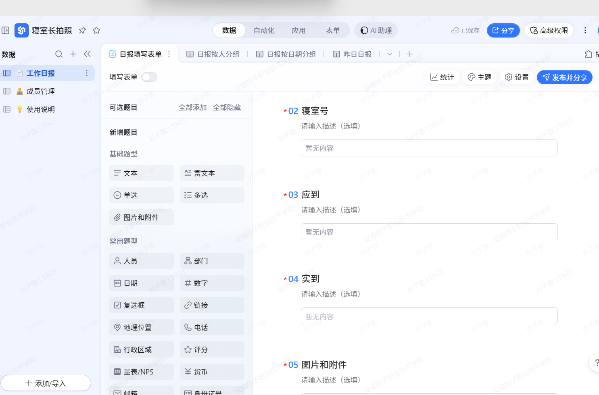Screen dimensions: 599x395
Task: Open the 日报按人分组 view
Action: point(213,54)
